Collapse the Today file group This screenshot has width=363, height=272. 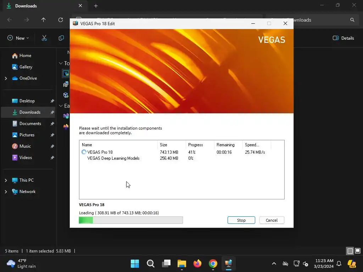pyautogui.click(x=61, y=63)
